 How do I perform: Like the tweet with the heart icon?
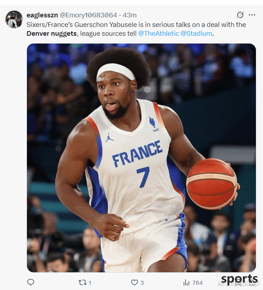point(134,283)
